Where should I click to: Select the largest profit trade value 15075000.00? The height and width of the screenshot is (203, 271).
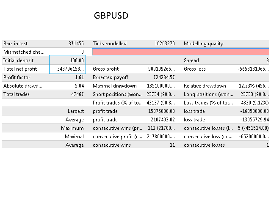point(160,111)
